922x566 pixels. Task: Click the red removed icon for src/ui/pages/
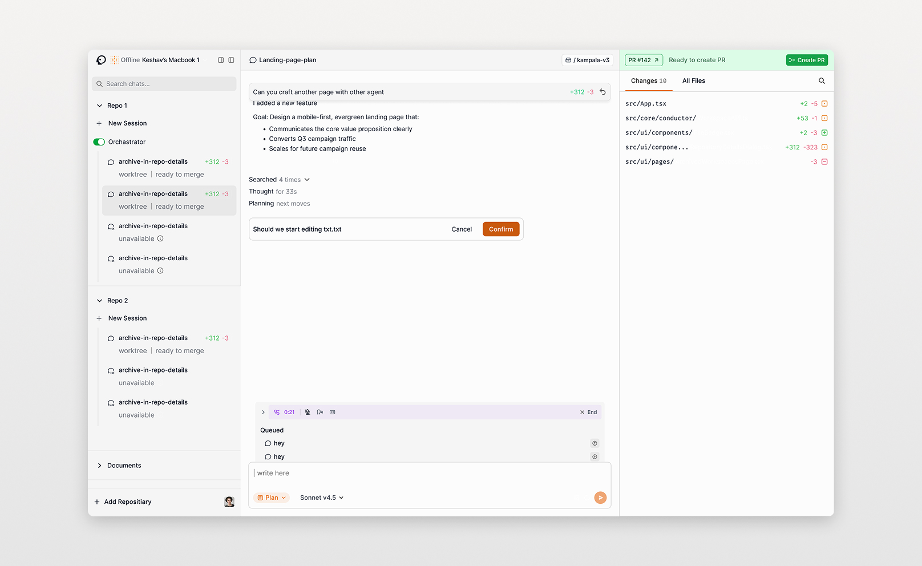coord(824,162)
